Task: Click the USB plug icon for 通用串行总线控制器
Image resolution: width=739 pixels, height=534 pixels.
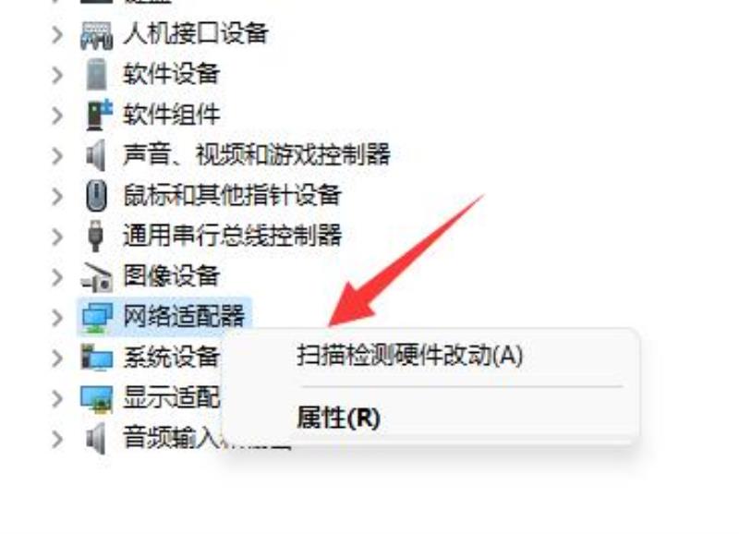Action: (96, 236)
